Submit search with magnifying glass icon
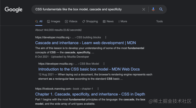This screenshot has height=108, width=196. (161, 9)
